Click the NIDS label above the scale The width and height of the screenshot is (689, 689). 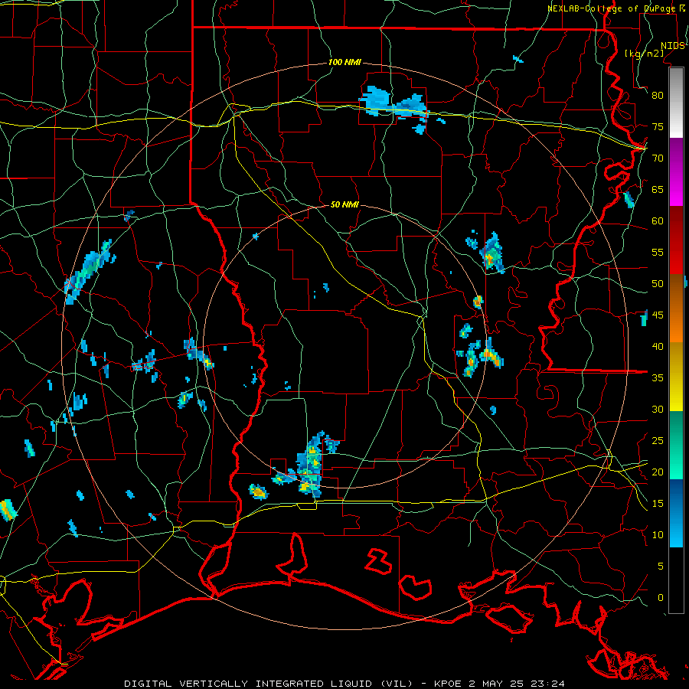[x=673, y=45]
